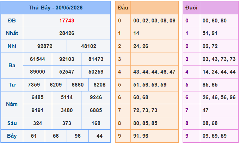239x144 pixels.
Task: Select Bảy prize cell 96
Action: coord(78,136)
